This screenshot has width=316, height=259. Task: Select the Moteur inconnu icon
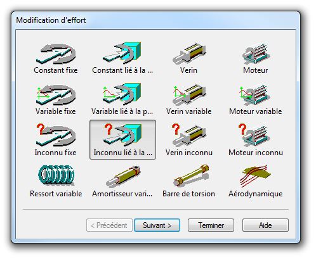pos(254,135)
